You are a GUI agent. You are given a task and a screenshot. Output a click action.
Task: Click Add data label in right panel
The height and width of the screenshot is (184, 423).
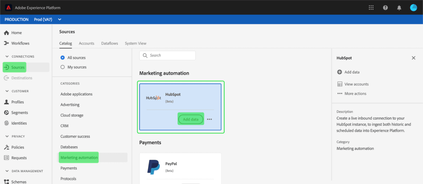352,72
